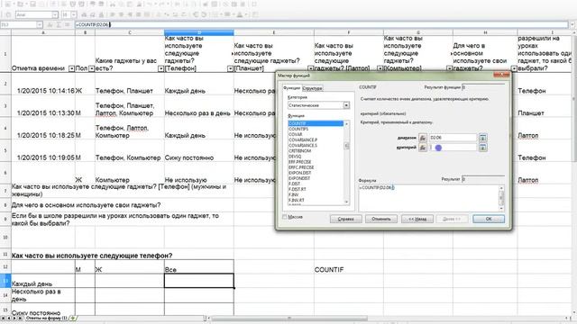Expand the font size dropdown
Screen dimensions: 577x324
click(x=74, y=14)
